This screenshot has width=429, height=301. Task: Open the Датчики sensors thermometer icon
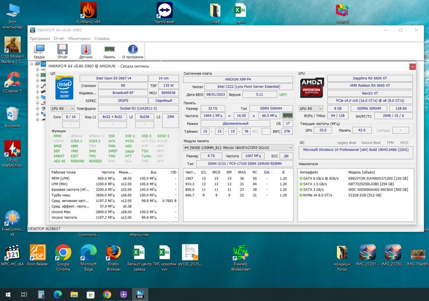pyautogui.click(x=86, y=51)
